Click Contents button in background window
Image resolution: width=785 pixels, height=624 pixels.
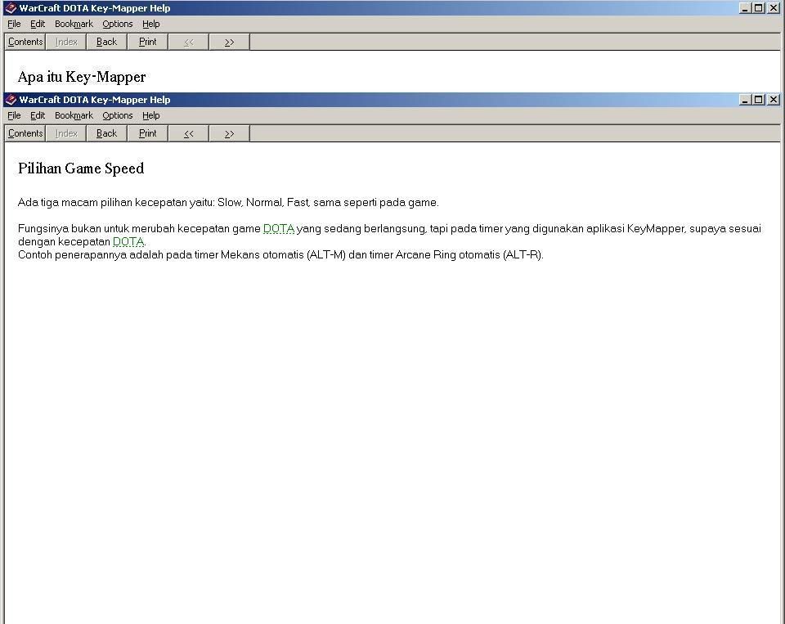click(x=25, y=42)
